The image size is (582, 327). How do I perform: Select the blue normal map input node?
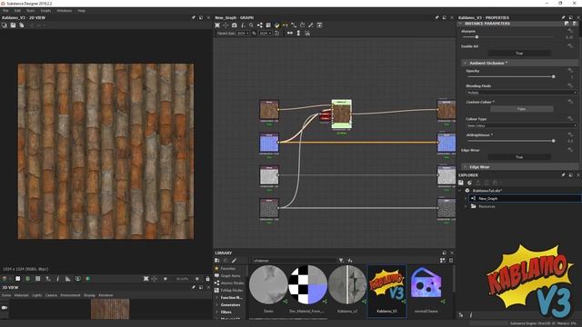pyautogui.click(x=269, y=144)
